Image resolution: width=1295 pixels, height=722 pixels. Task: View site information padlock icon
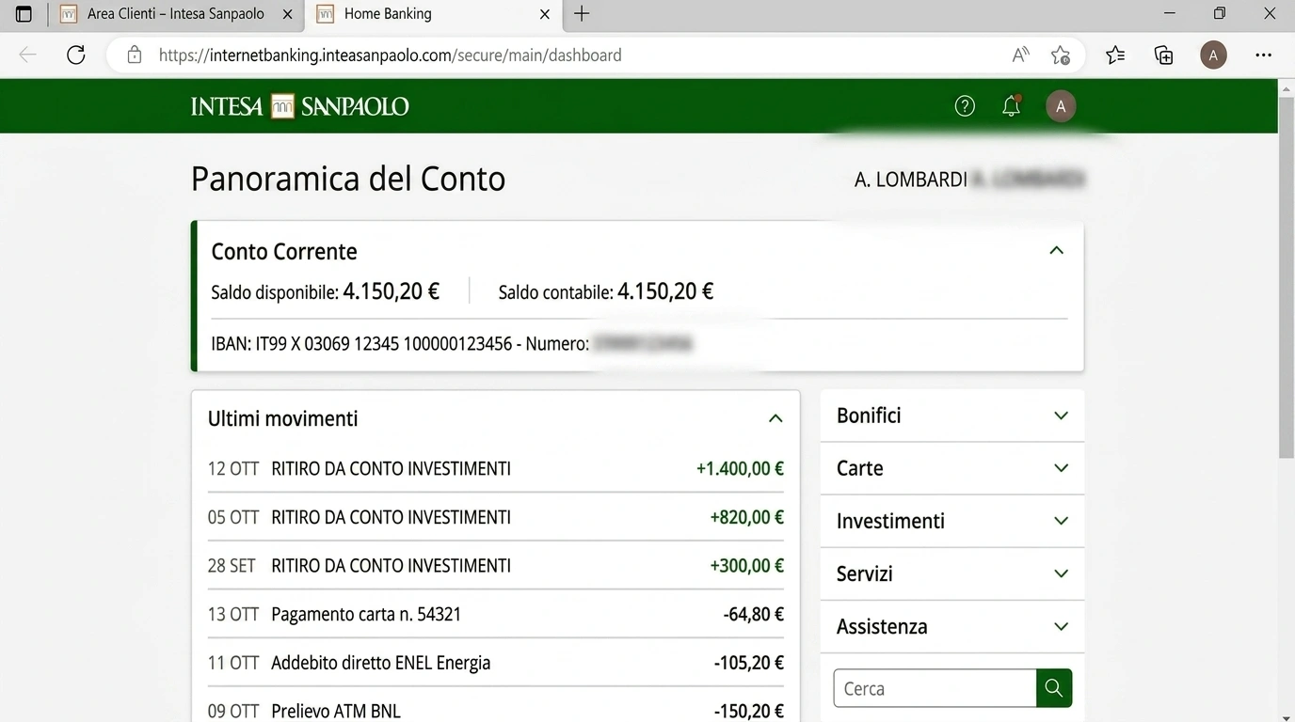pyautogui.click(x=134, y=55)
